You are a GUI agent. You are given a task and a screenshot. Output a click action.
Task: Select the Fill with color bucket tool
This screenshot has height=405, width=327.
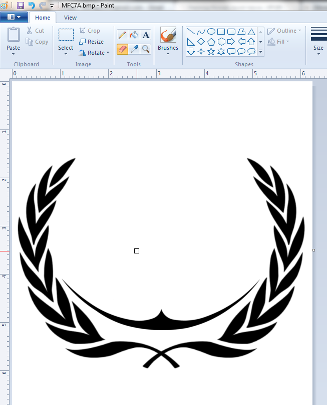[134, 35]
